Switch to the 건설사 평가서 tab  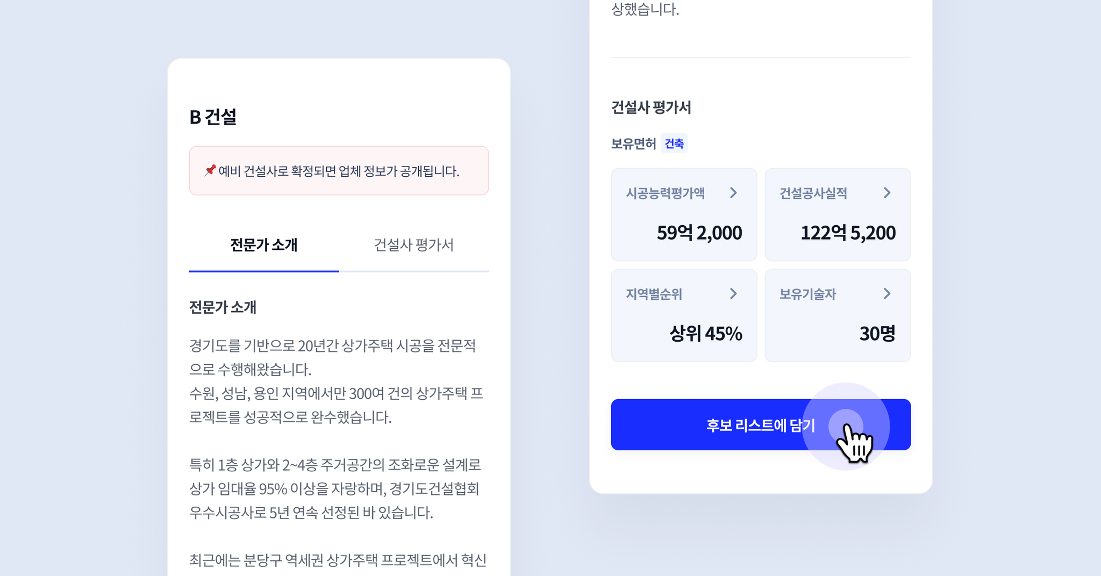[414, 245]
